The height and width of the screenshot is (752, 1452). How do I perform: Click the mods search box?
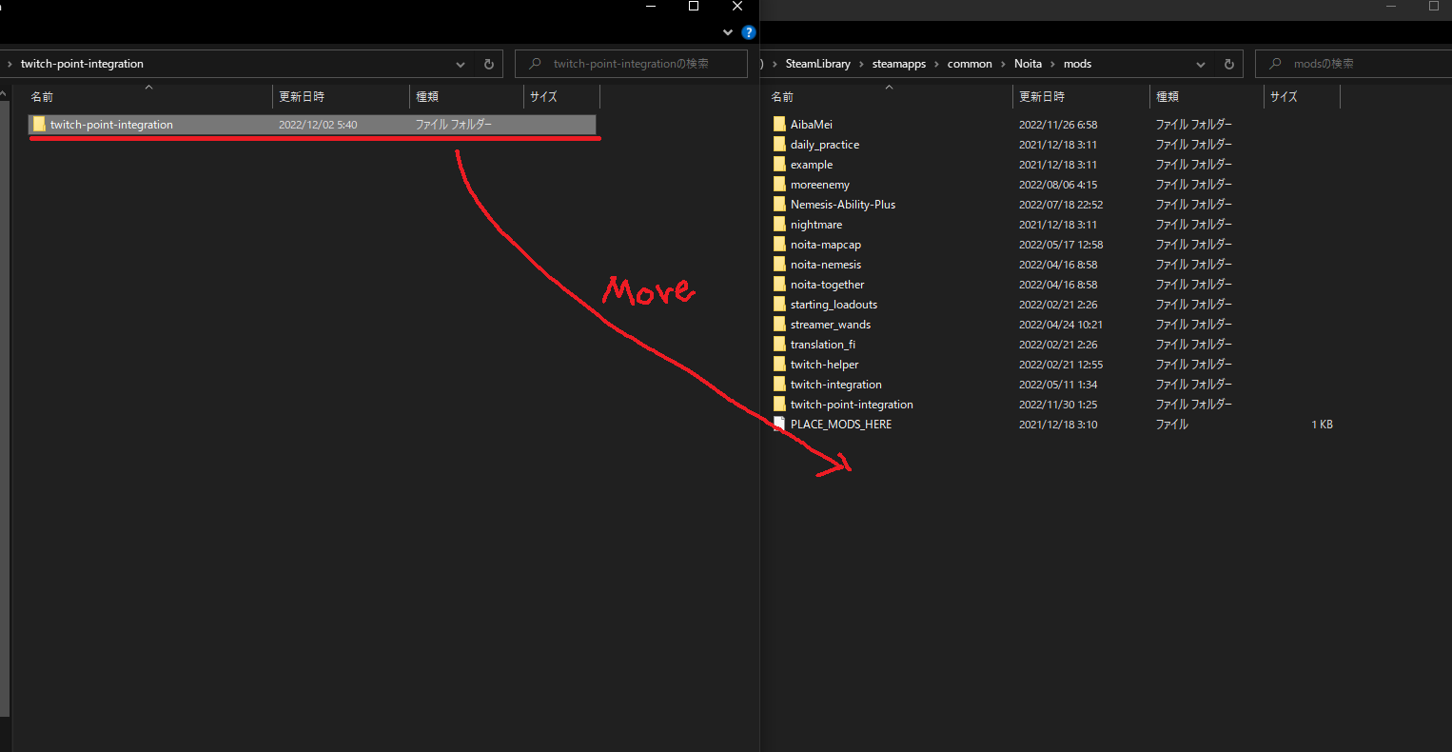1353,64
